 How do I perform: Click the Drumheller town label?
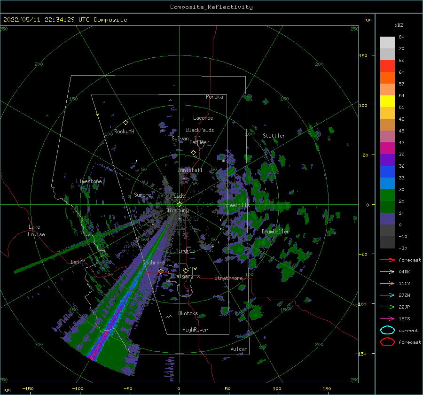tap(275, 232)
